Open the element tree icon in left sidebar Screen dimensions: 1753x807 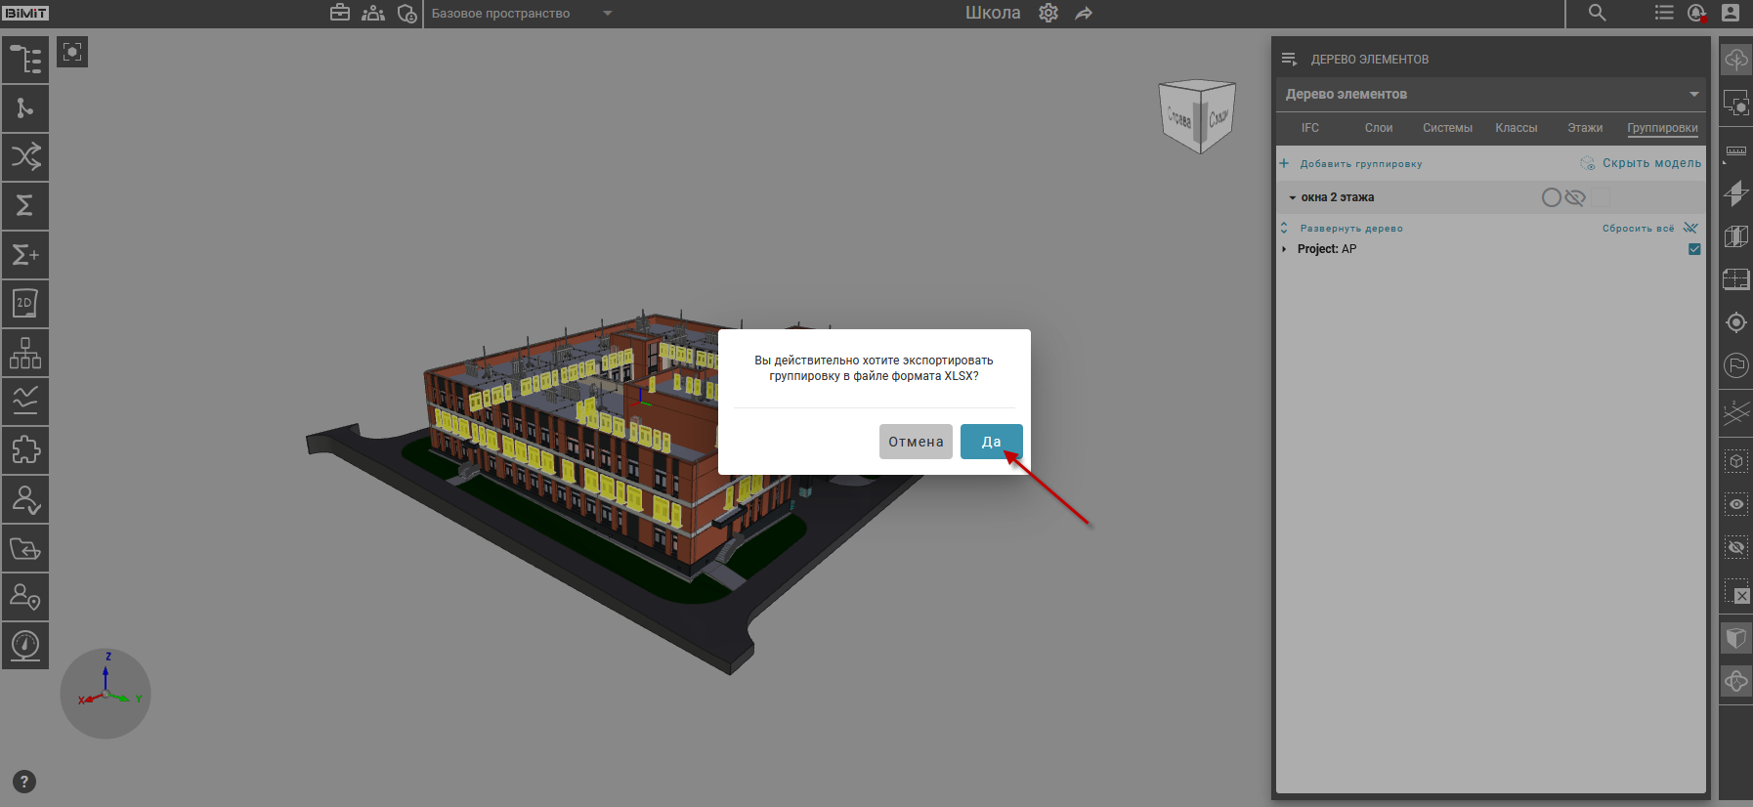25,60
